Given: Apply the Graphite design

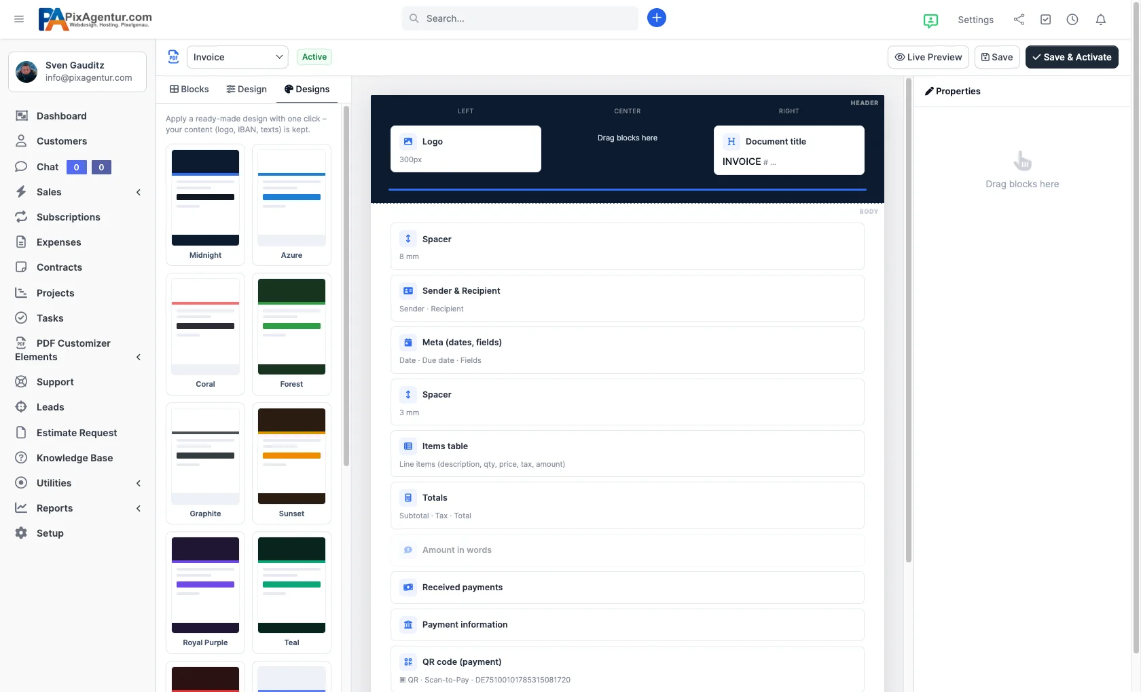Looking at the screenshot, I should pos(205,463).
